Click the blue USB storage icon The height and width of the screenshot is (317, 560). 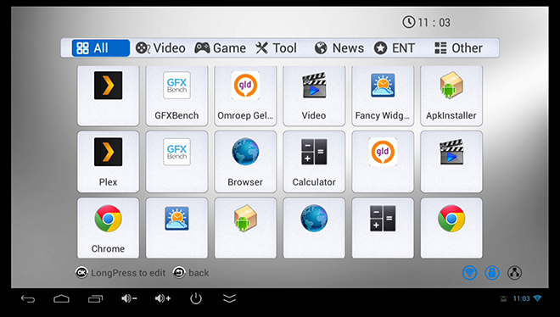point(492,273)
